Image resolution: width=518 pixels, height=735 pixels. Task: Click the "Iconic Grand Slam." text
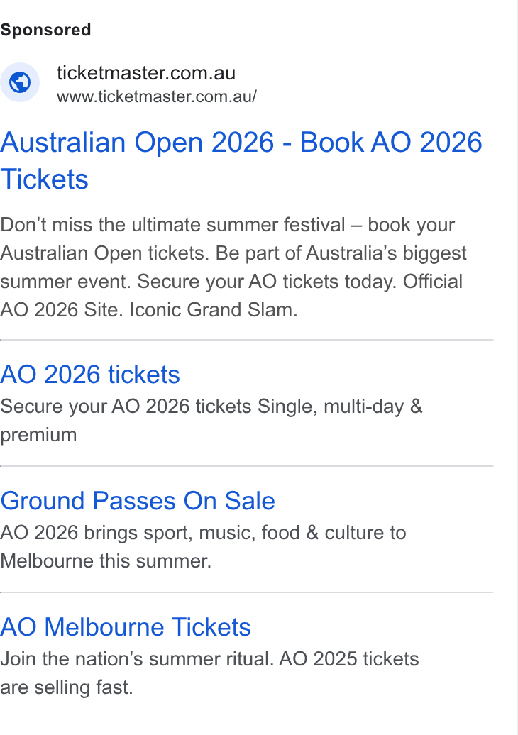[x=214, y=310]
